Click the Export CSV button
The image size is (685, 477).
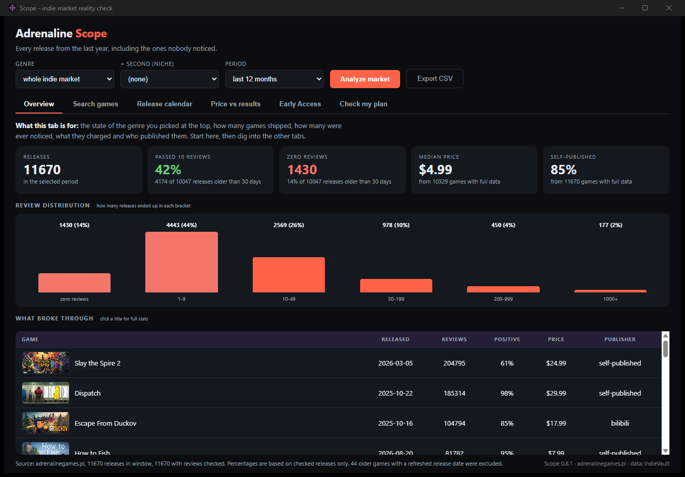click(435, 79)
